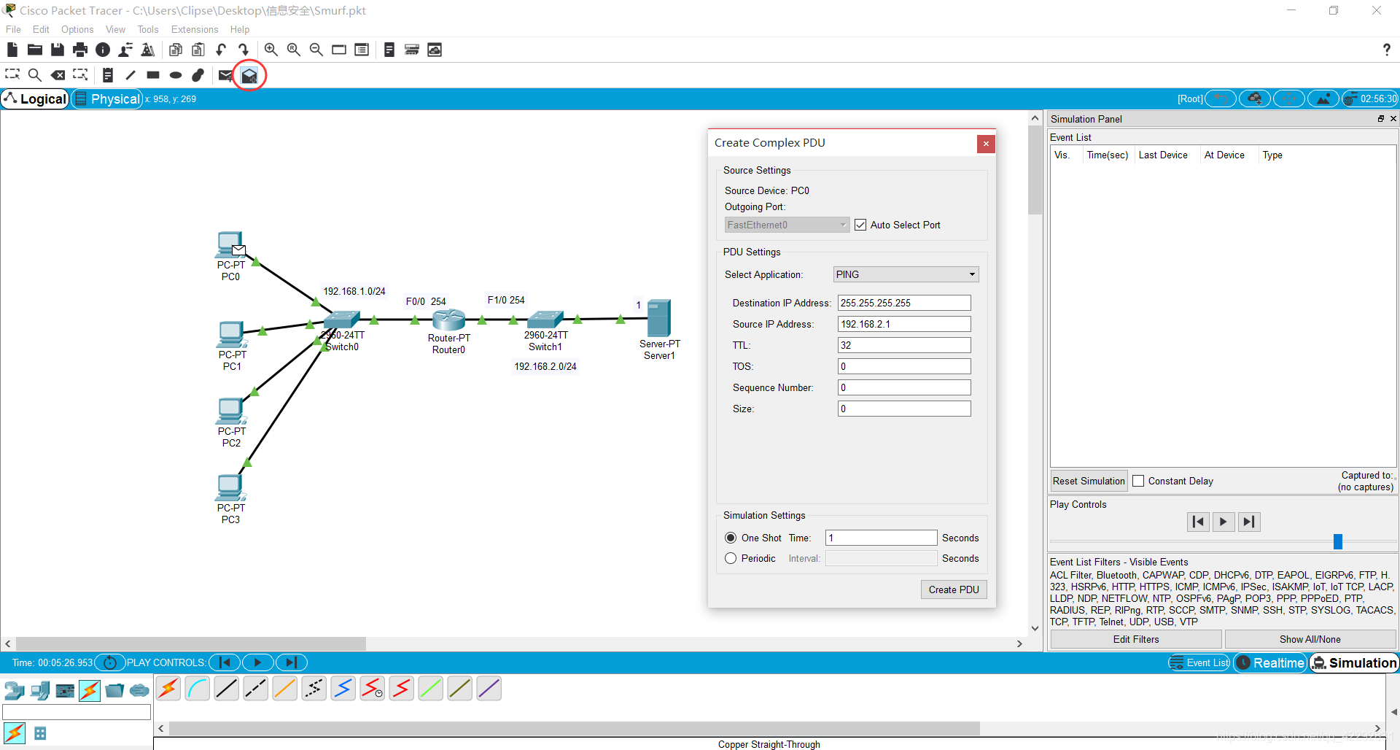Open the View menu
The image size is (1400, 750).
click(115, 29)
